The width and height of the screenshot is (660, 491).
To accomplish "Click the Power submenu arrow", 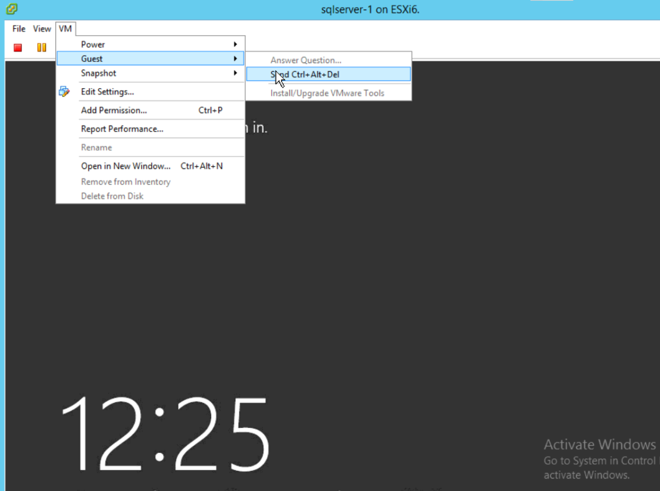I will tap(235, 44).
